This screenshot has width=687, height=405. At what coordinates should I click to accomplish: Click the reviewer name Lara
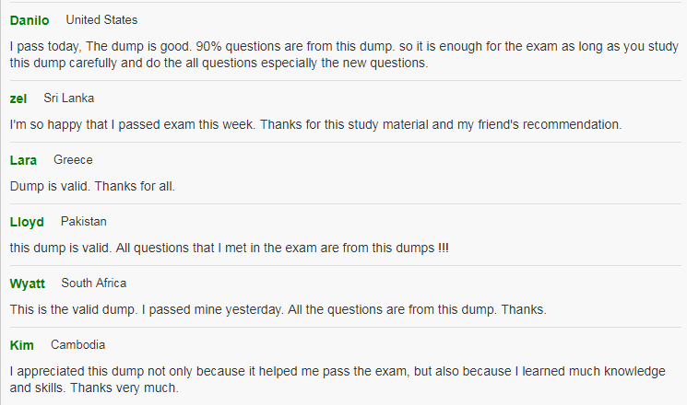[23, 160]
